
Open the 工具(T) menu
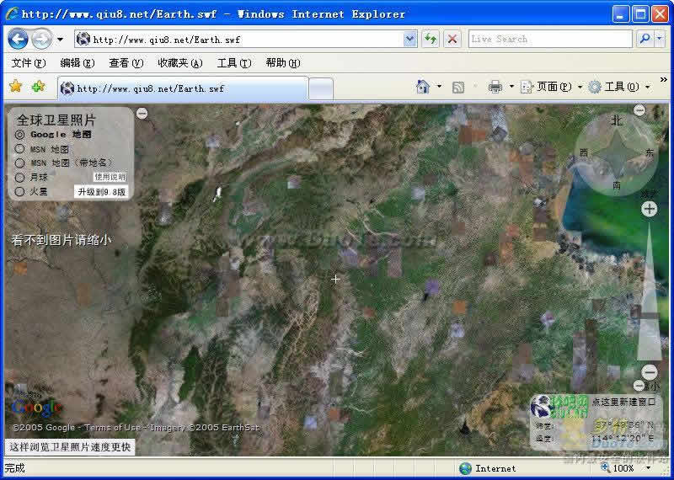click(x=234, y=63)
